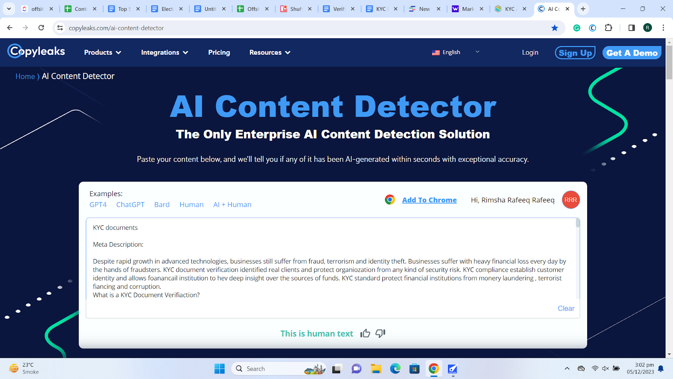Open Microsoft Edge from the taskbar
673x379 pixels.
point(395,368)
